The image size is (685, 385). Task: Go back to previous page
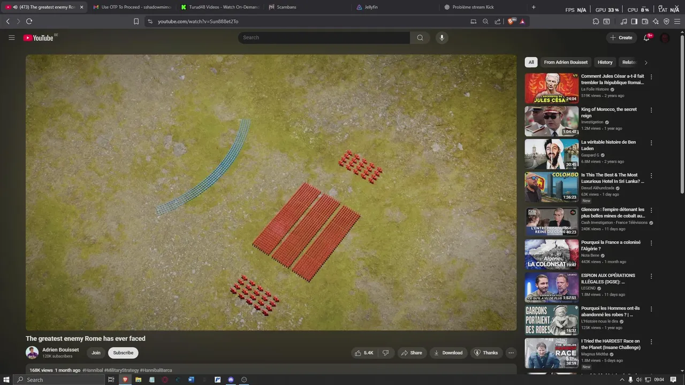[7, 21]
